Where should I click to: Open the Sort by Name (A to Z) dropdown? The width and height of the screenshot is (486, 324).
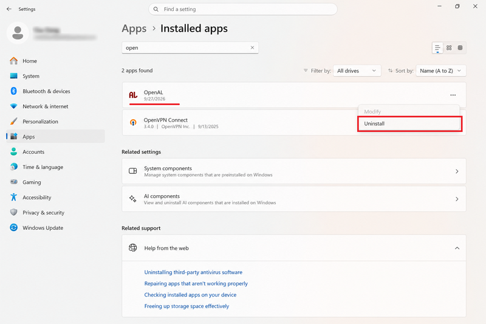(x=441, y=71)
